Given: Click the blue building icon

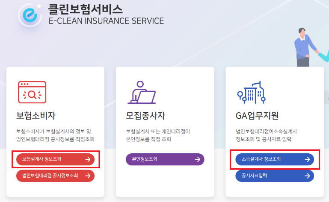Looking at the screenshot, I should [252, 93].
